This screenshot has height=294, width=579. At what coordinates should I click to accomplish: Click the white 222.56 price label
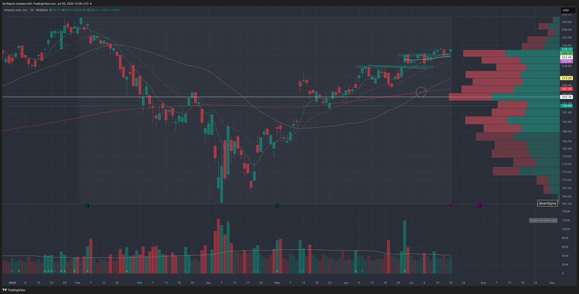click(566, 57)
